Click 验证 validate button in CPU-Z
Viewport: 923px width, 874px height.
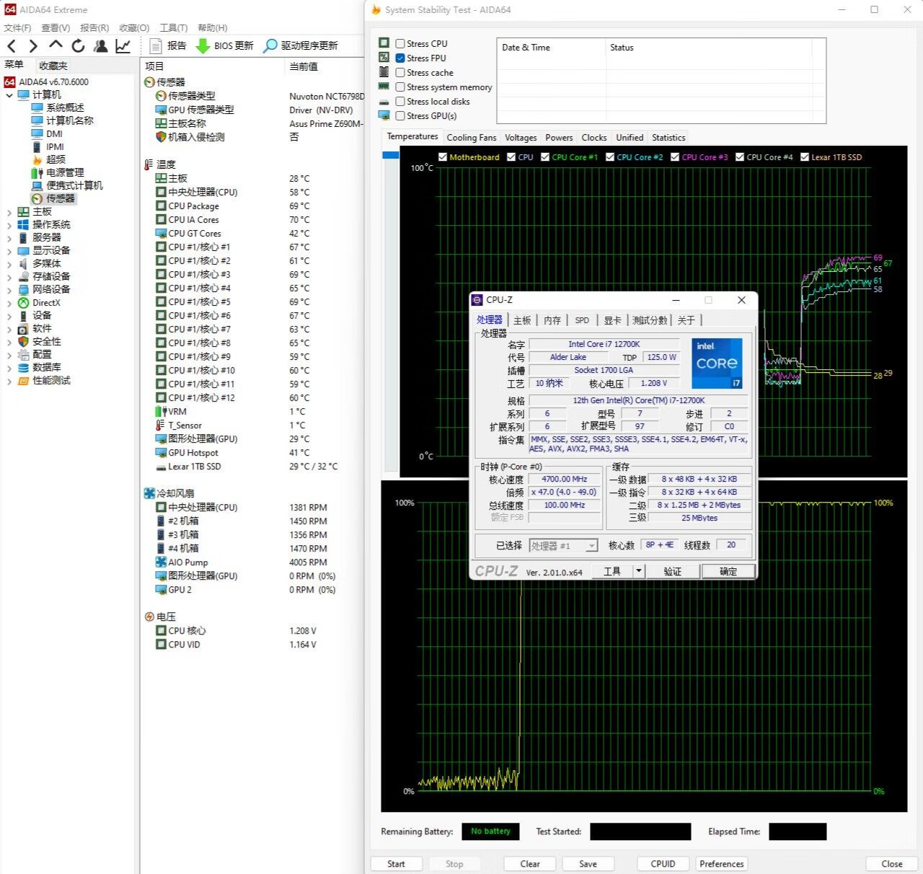(x=672, y=571)
